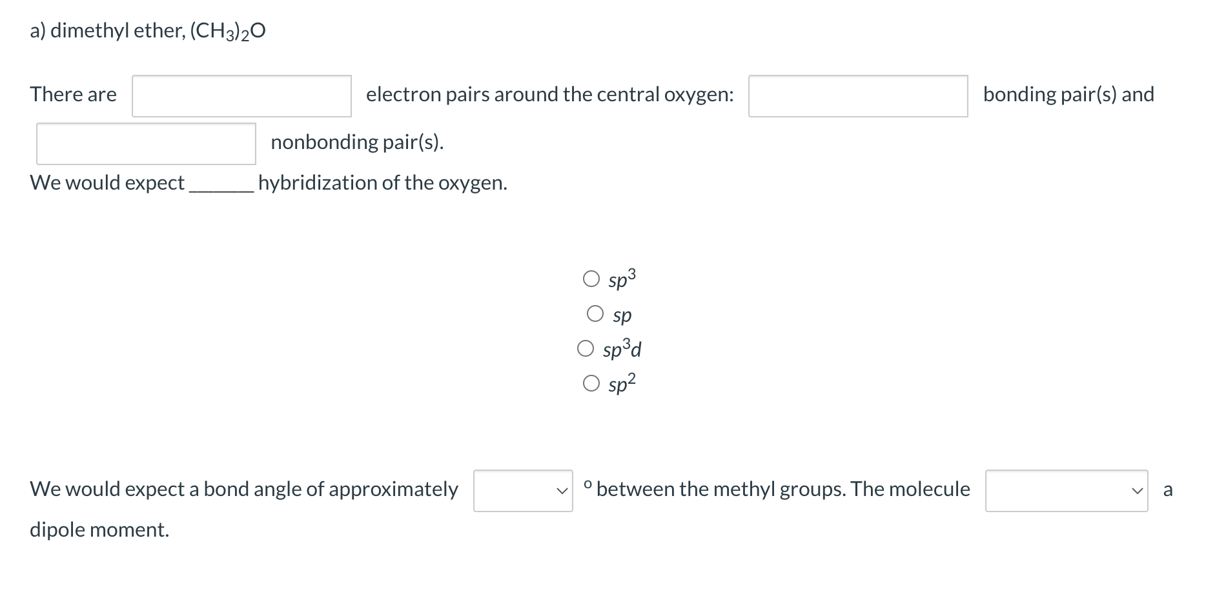Click the 'bonding pair(s) and' label
1206x596 pixels.
tap(1068, 94)
